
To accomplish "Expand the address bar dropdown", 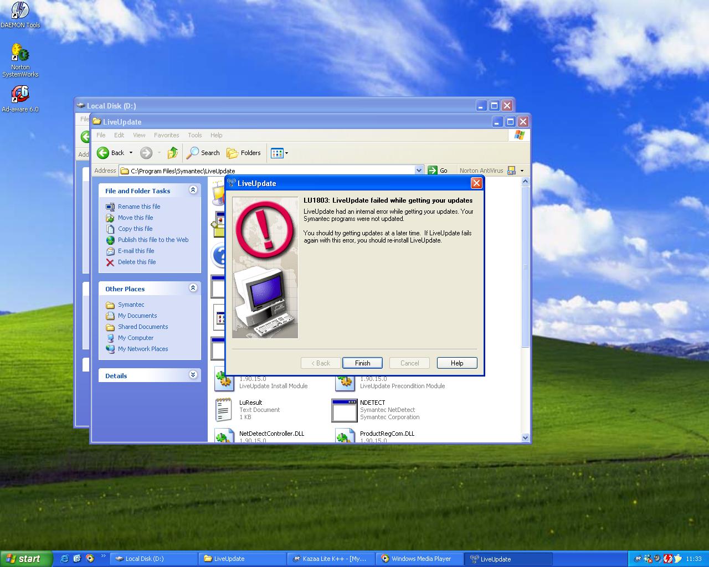I will pyautogui.click(x=419, y=171).
